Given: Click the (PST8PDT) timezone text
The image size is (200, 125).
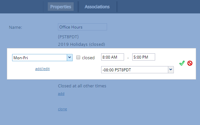Looking at the screenshot, I should (68, 37).
